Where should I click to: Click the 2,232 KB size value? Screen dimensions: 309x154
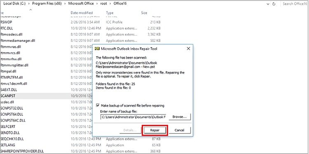[154, 28]
